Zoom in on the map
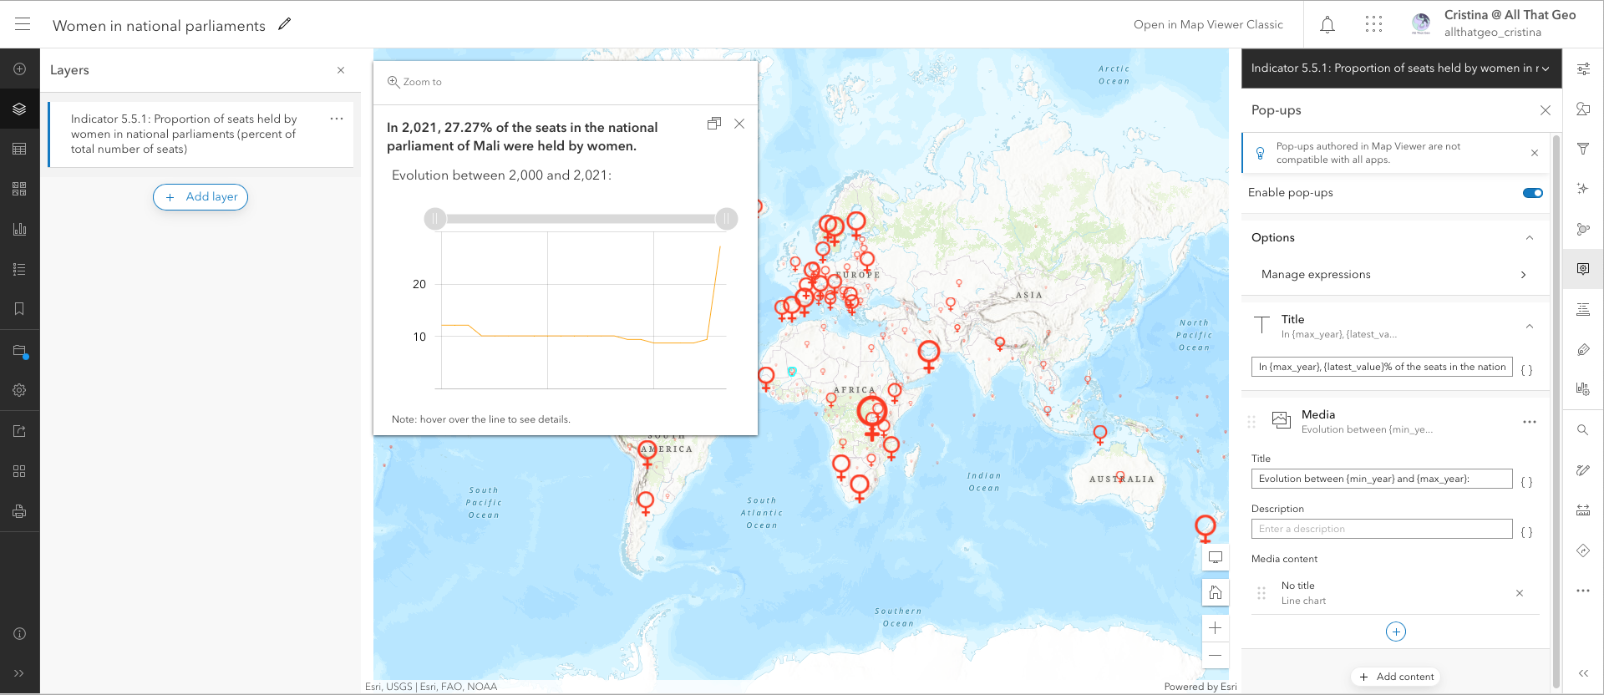1604x695 pixels. (x=1216, y=628)
